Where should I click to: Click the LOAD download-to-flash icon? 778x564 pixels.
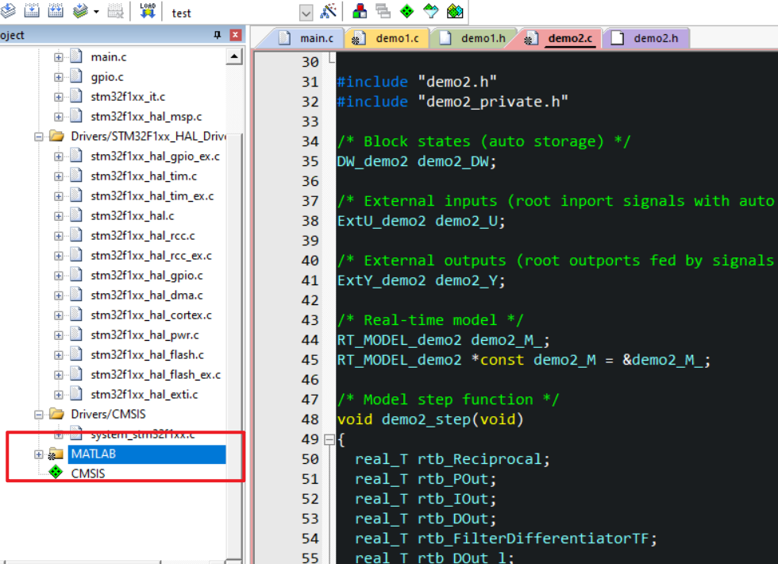pyautogui.click(x=148, y=11)
